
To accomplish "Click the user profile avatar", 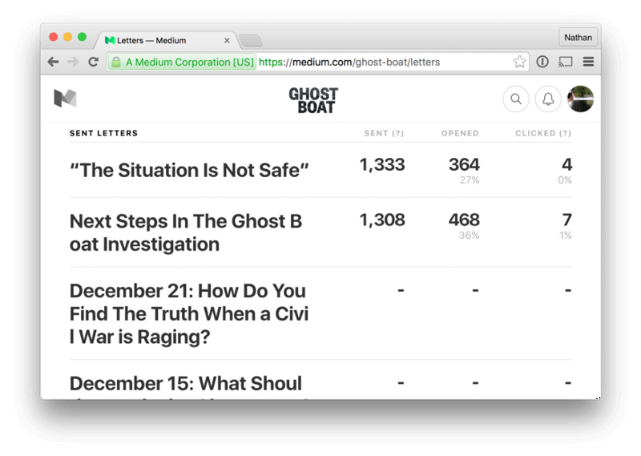I will [x=580, y=99].
